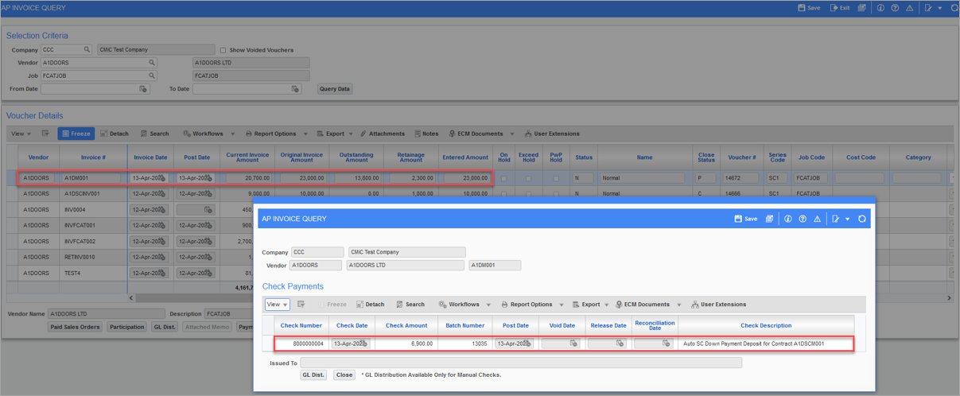The height and width of the screenshot is (396, 960).
Task: Open the edit-mode dropdown arrow in popup header
Action: point(848,219)
